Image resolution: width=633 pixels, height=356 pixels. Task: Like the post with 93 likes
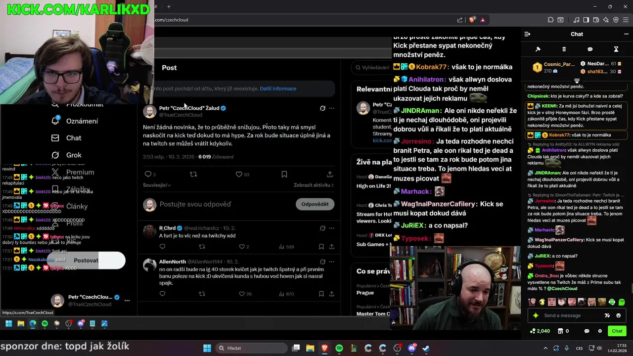tap(239, 174)
